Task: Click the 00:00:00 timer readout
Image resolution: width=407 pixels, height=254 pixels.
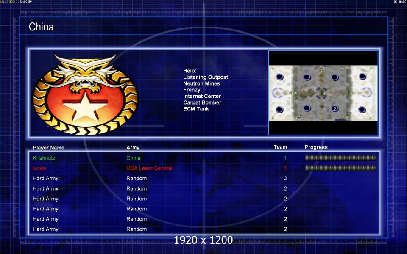Action: pyautogui.click(x=400, y=2)
